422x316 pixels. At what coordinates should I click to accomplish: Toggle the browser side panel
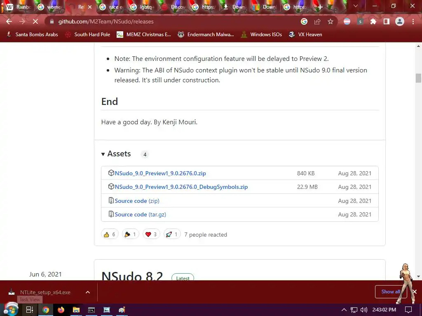click(387, 21)
